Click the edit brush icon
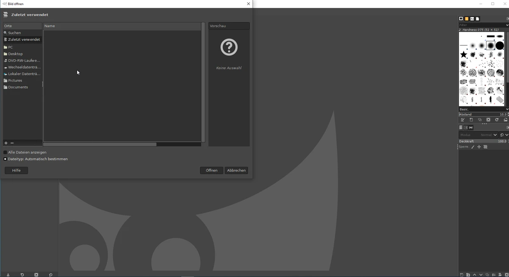Screen dimensions: 509x277 pos(463,120)
